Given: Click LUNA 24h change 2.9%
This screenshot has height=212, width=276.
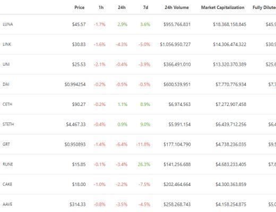Looking at the screenshot, I should [123, 24].
